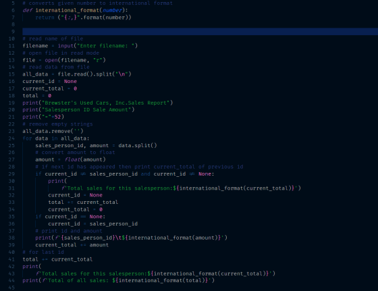
Task: Click the '# read name of file' comment
Action: pos(53,38)
